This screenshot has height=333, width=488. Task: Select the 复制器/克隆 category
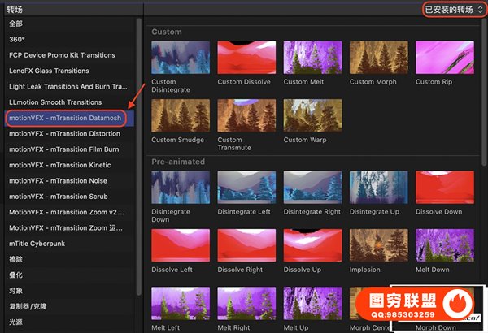coord(29,306)
